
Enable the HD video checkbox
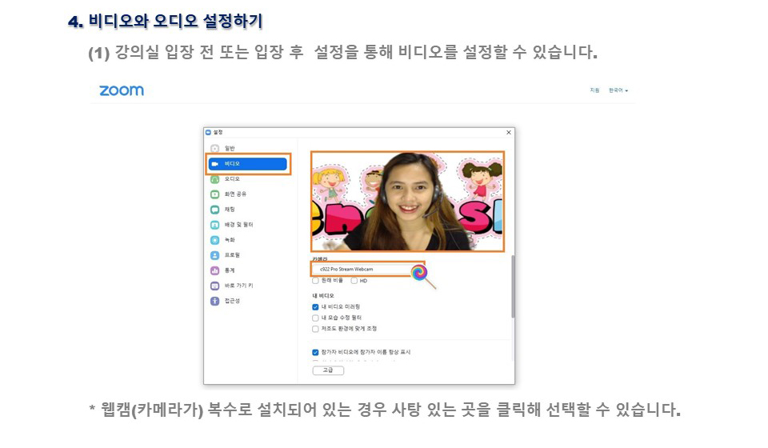coord(354,281)
